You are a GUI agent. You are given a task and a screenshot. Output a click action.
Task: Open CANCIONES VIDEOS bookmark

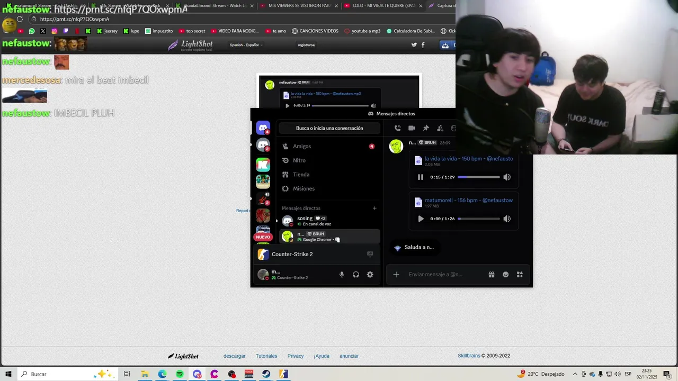(315, 31)
